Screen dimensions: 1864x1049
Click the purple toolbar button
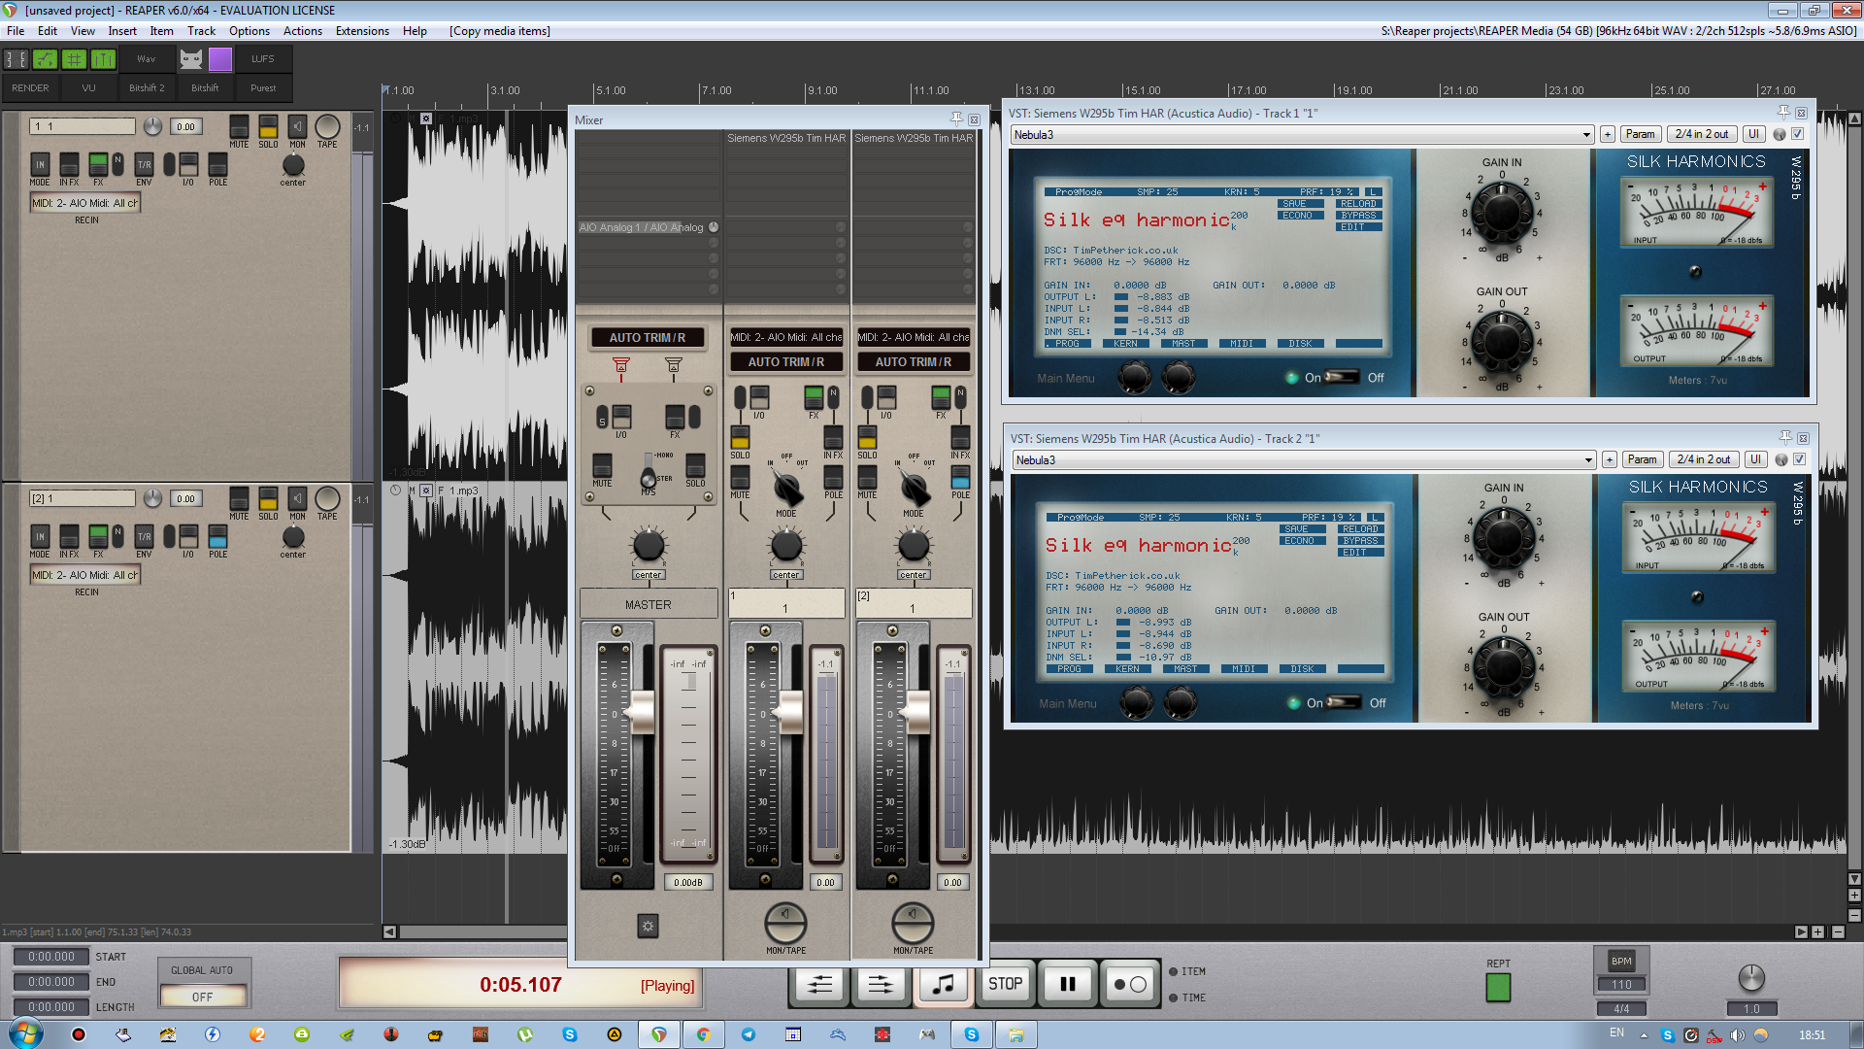coord(220,59)
